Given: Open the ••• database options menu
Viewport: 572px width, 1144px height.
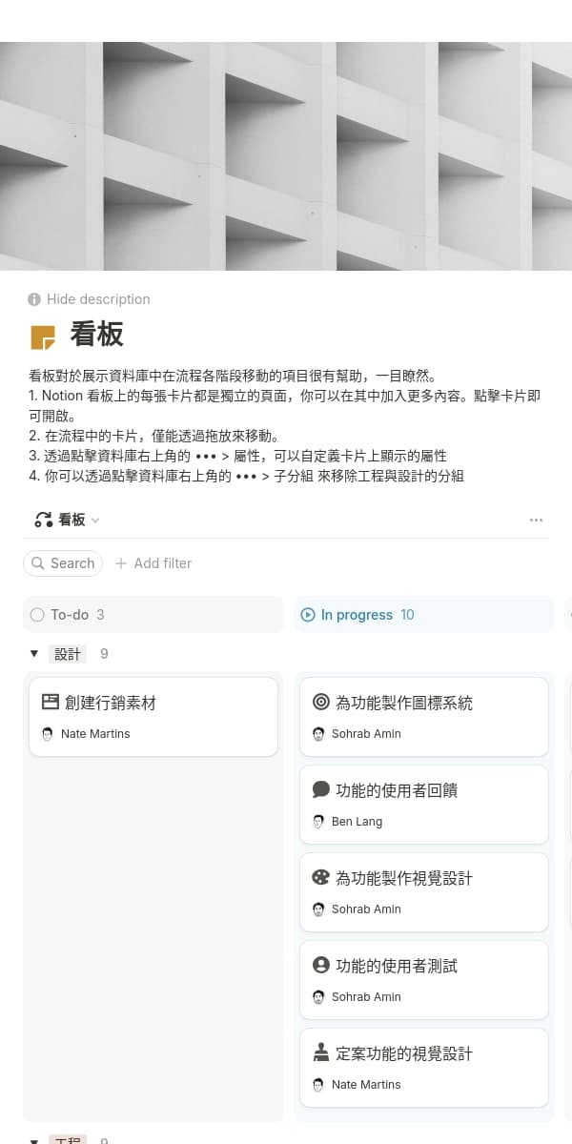Looking at the screenshot, I should pyautogui.click(x=536, y=520).
